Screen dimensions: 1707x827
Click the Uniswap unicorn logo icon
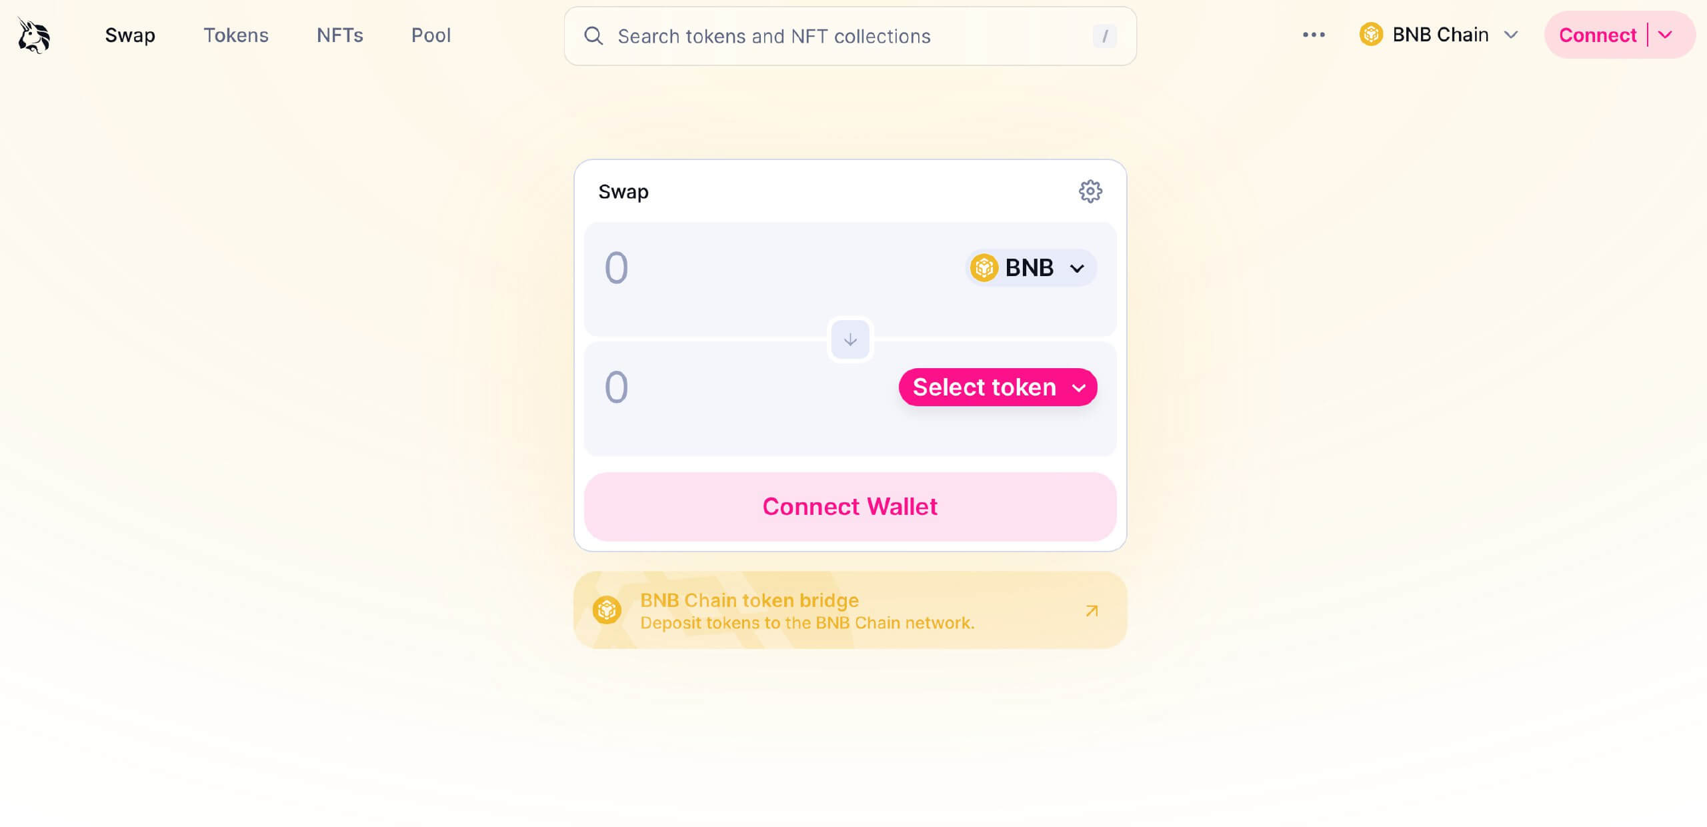(x=36, y=35)
